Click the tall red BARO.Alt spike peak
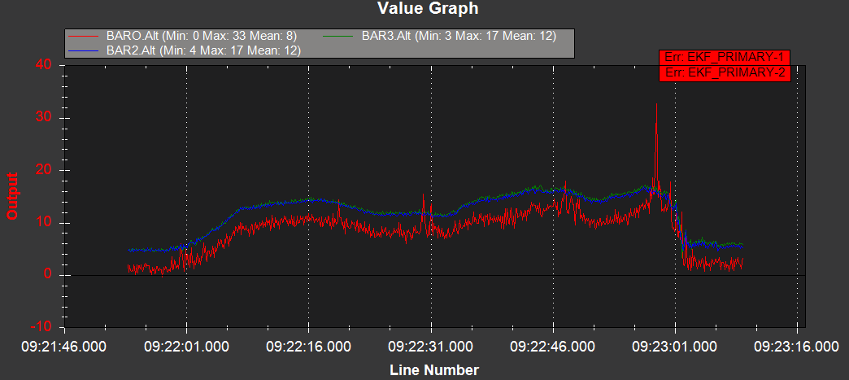Screen dimensions: 849x380 pyautogui.click(x=657, y=104)
